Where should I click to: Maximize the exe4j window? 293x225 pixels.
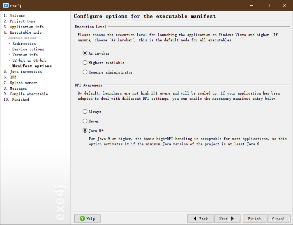pos(268,5)
